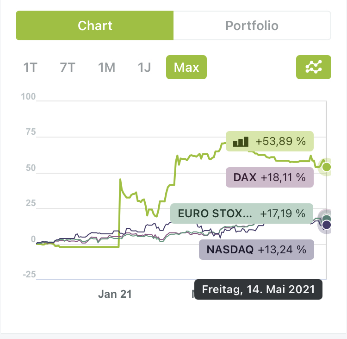Toggle the benchmark comparison lines icon
347x339 pixels.
[x=313, y=68]
